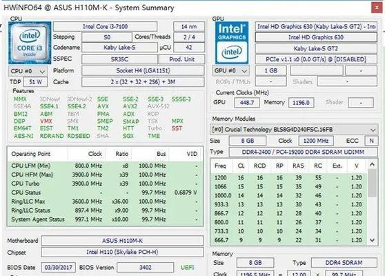Image resolution: width=385 pixels, height=276 pixels.
Task: Click the SGX feature flag
Action: [128, 136]
